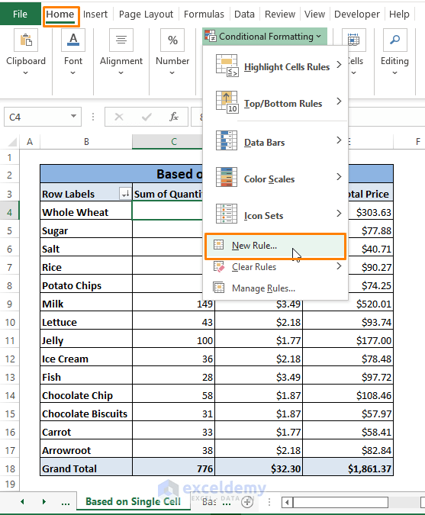The width and height of the screenshot is (425, 515).
Task: Switch to the Page Layout tab
Action: pyautogui.click(x=146, y=14)
